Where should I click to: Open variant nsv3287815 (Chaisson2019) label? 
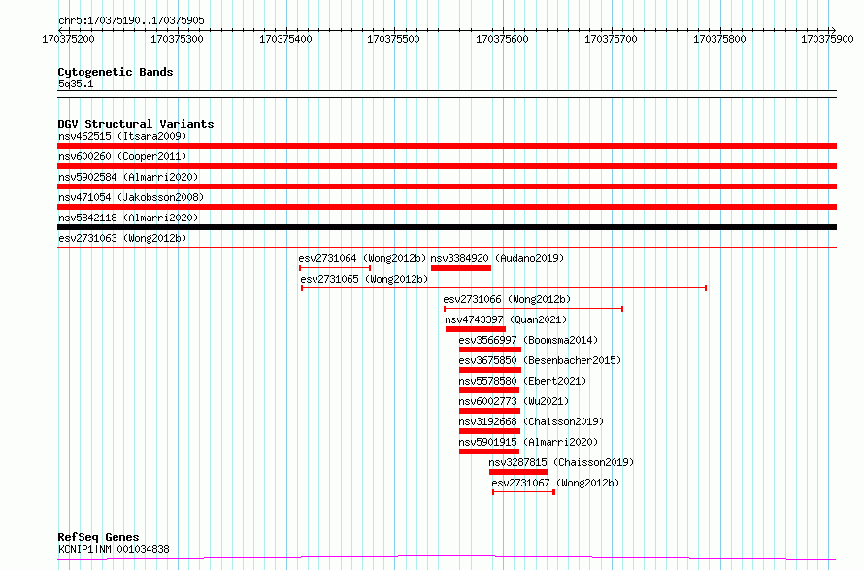point(561,462)
